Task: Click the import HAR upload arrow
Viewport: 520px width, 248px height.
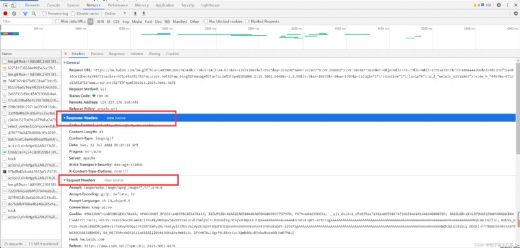Action: tap(135, 14)
